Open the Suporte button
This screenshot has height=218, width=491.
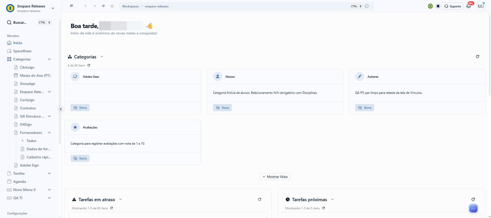[452, 6]
